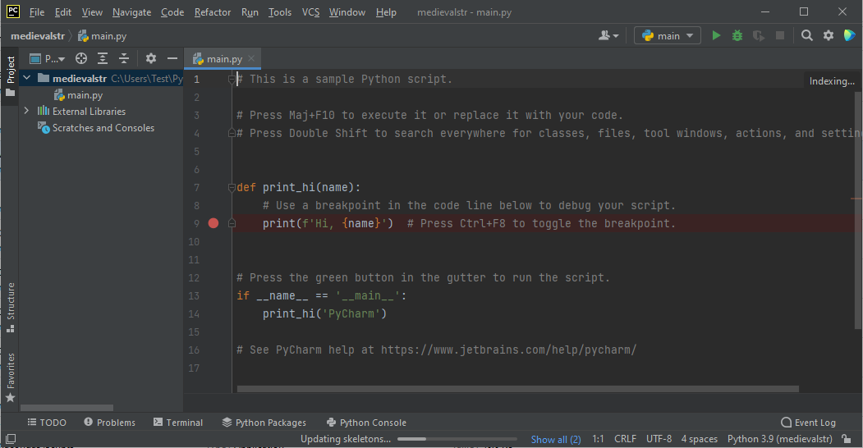863x448 pixels.
Task: Select Scratches and Consoles item
Action: click(x=96, y=127)
